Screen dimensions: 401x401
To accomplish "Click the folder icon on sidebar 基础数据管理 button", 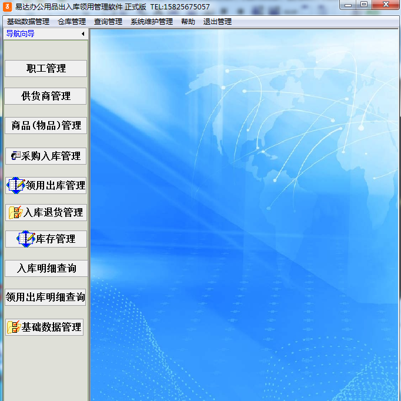I will pos(14,327).
